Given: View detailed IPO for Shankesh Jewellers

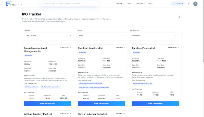Looking at the screenshot, I should pyautogui.click(x=101, y=103).
